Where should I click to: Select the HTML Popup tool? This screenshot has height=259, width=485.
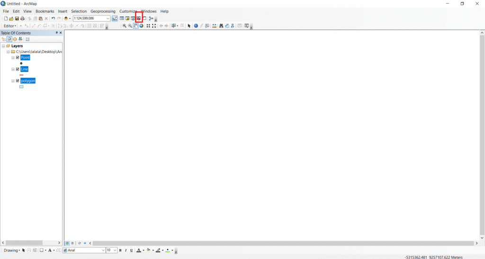pyautogui.click(x=207, y=26)
